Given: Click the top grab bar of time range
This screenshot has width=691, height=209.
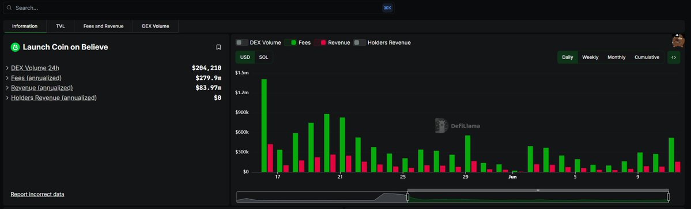Looking at the screenshot, I should (538, 190).
